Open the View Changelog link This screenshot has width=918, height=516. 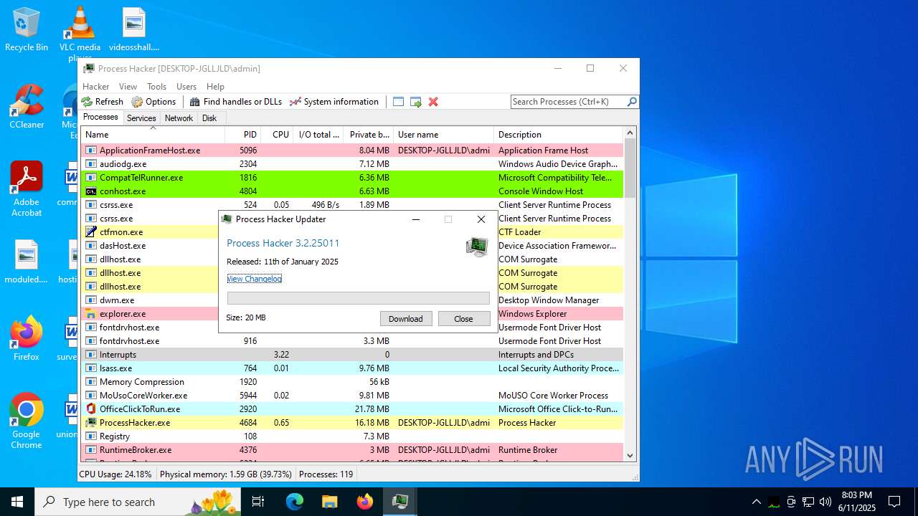click(x=254, y=279)
